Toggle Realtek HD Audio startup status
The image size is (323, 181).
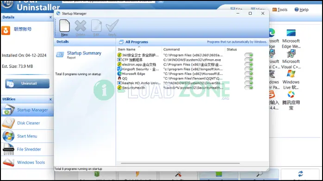[x=249, y=83]
